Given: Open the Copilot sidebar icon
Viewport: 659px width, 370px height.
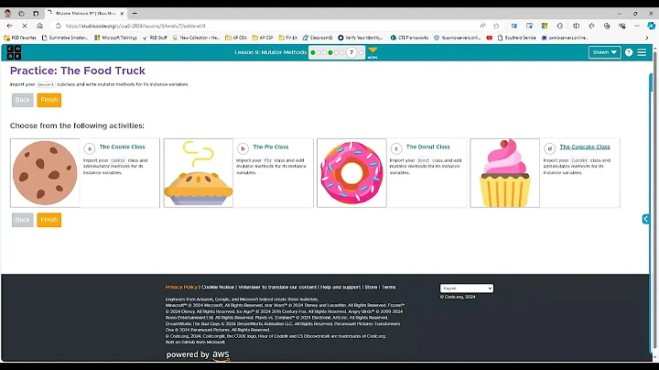Looking at the screenshot, I should 651,26.
